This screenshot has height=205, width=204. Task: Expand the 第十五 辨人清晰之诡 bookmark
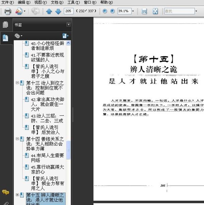17,195
